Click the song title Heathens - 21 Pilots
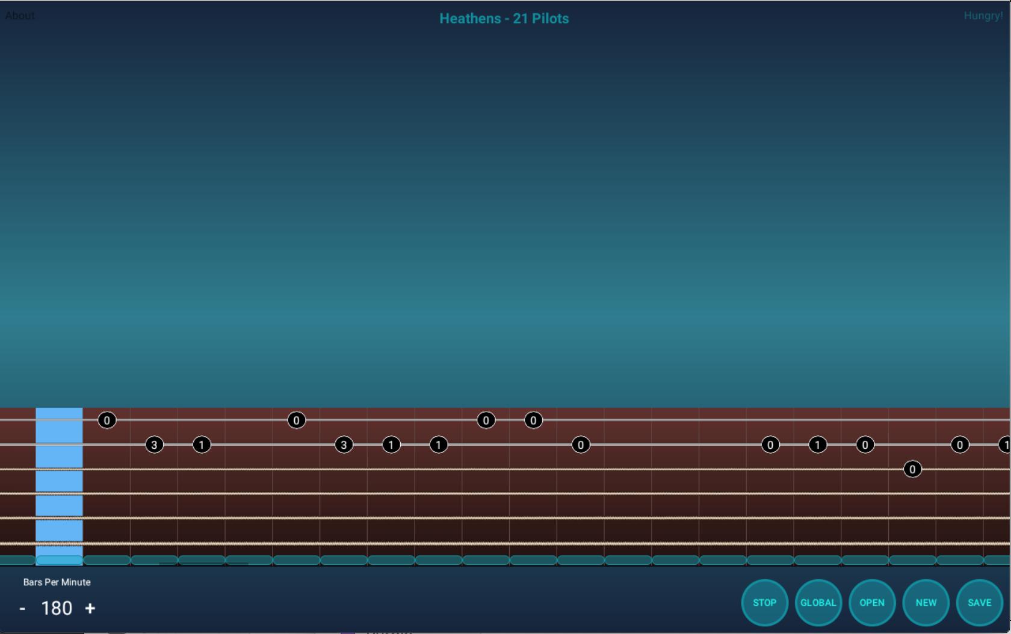Image resolution: width=1011 pixels, height=634 pixels. 504,19
